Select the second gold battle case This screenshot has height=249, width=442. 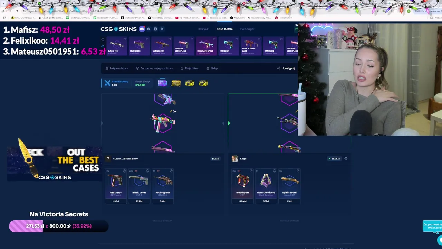click(x=176, y=83)
